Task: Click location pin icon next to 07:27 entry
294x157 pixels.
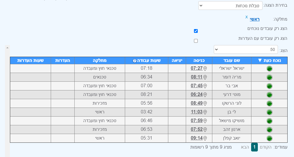Action: [205, 69]
